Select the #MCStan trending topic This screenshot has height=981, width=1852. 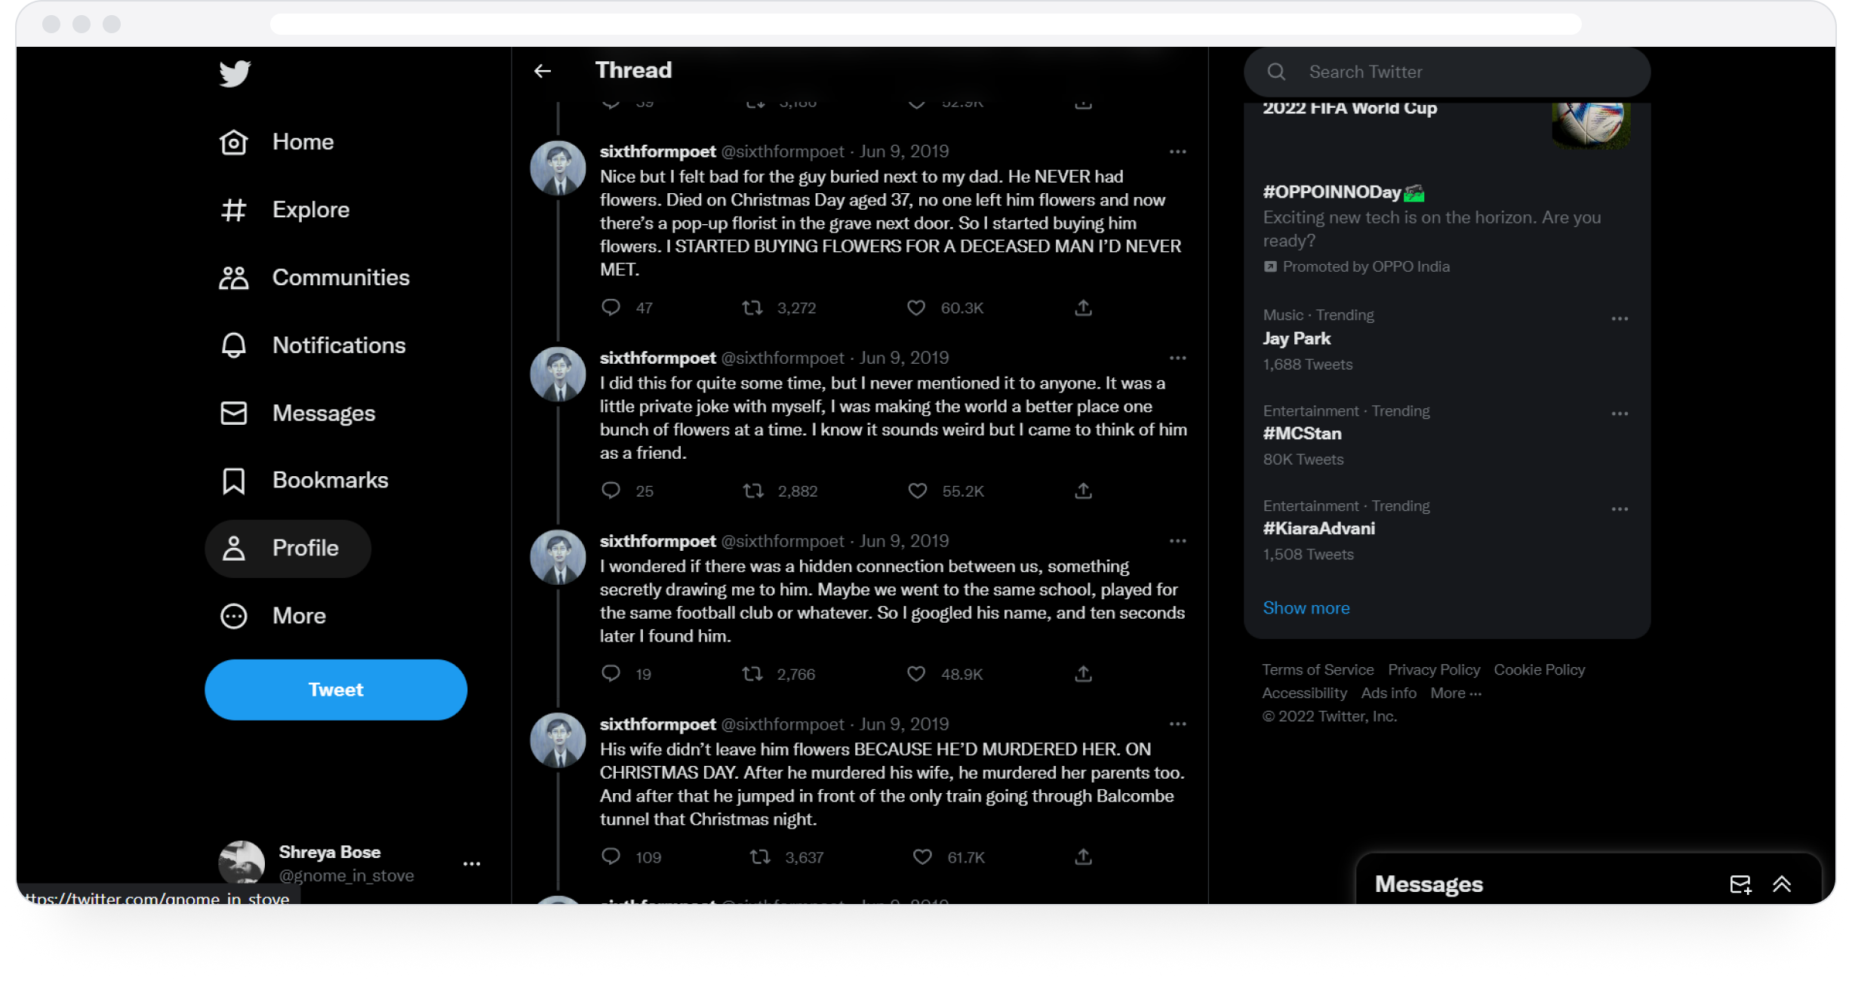[1303, 434]
